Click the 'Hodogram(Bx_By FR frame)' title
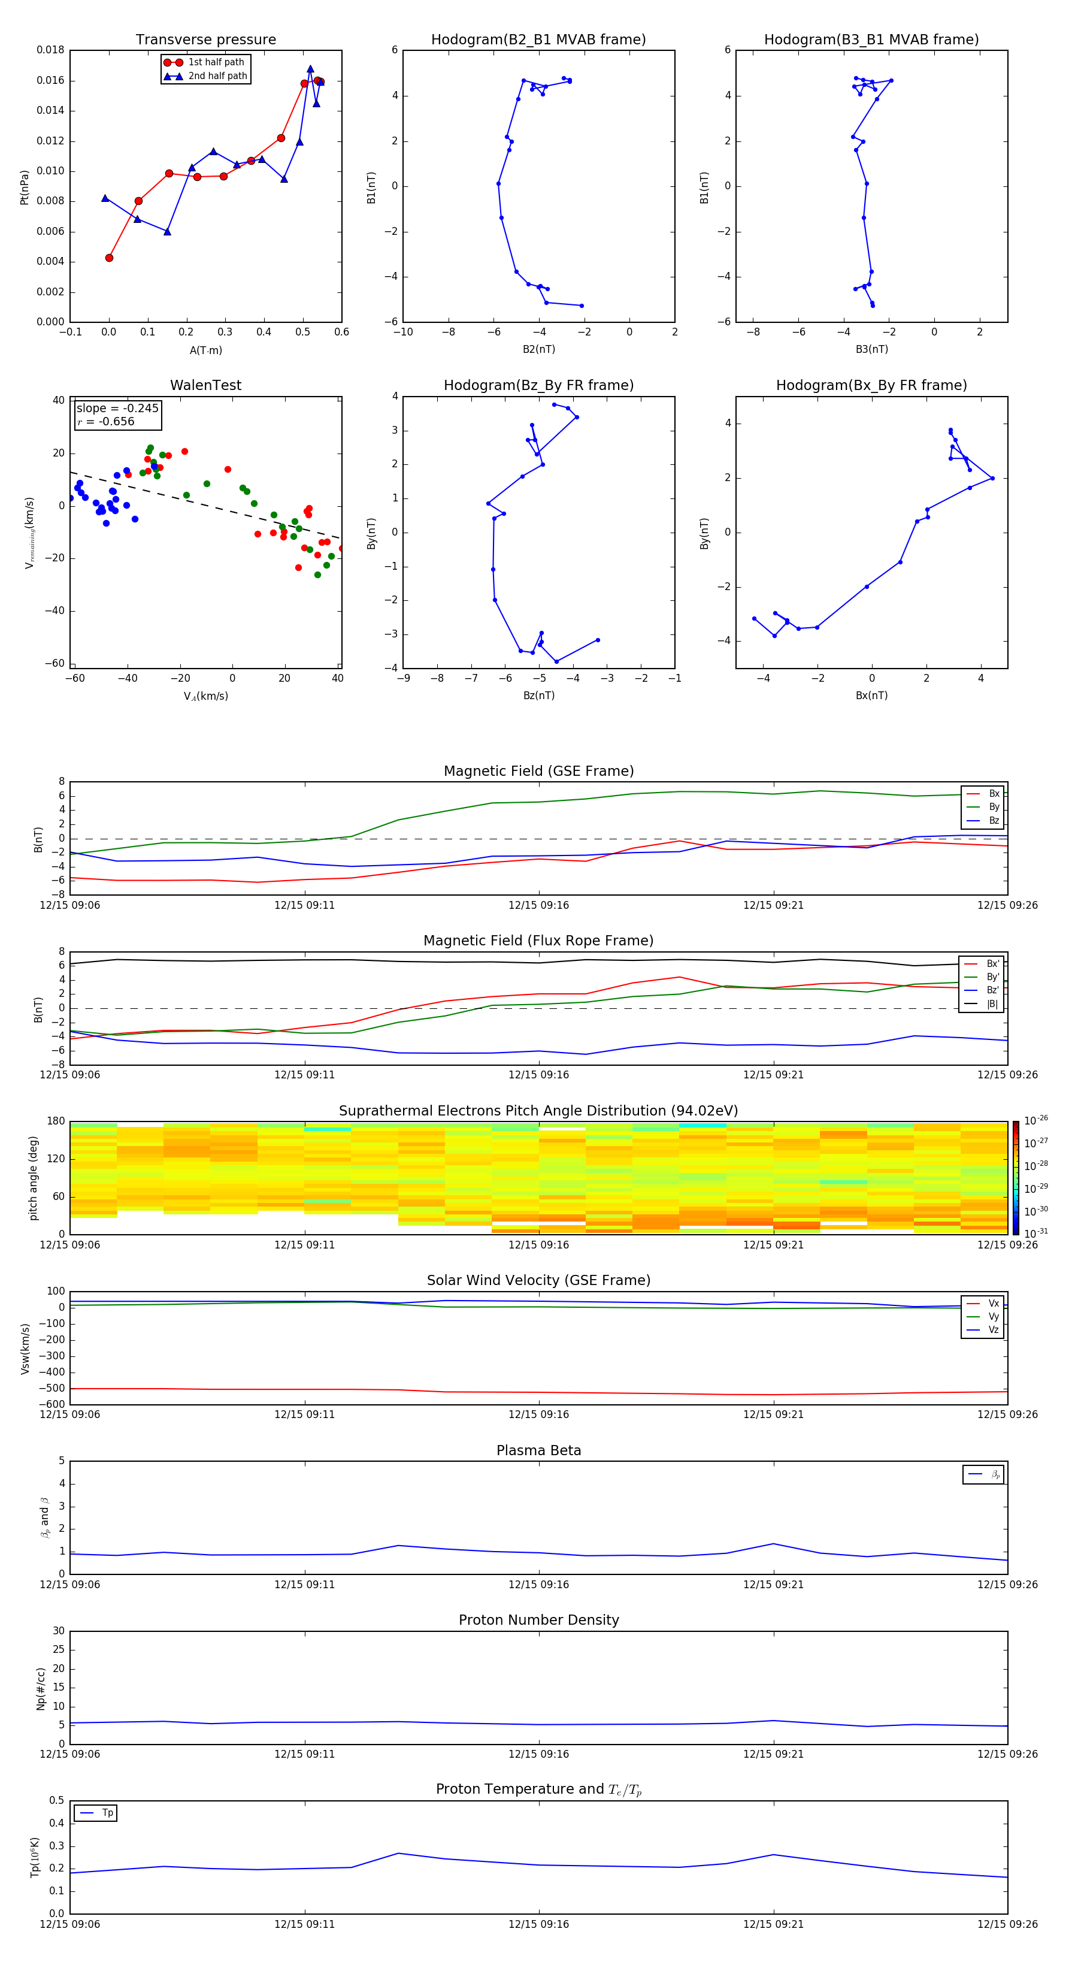1078x1977 pixels. click(871, 385)
